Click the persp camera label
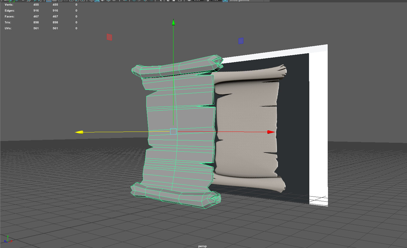 pos(202,246)
